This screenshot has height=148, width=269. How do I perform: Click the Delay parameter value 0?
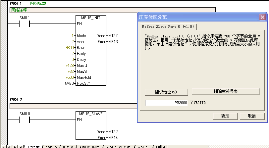(x=73, y=60)
